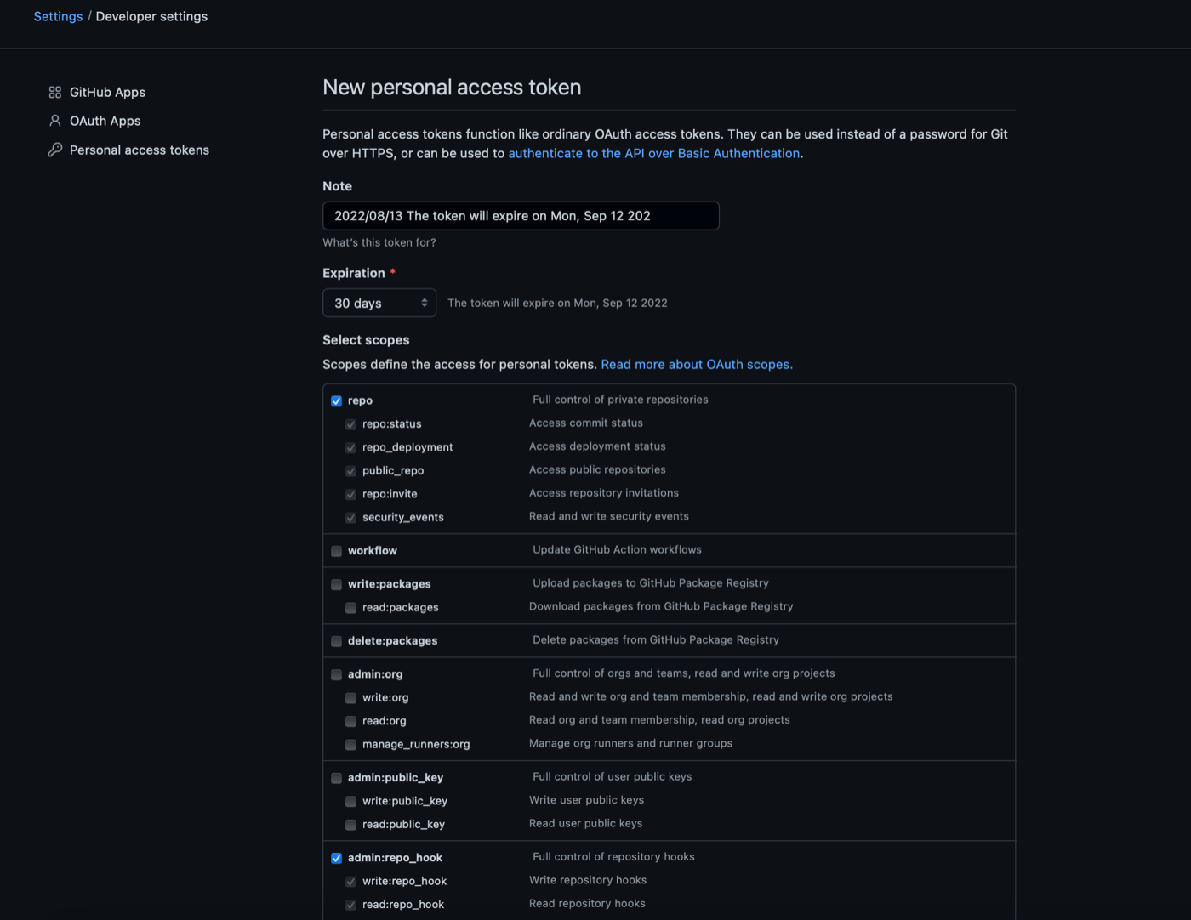The height and width of the screenshot is (920, 1191).
Task: Open the Expiration 30 days dropdown
Action: (x=379, y=303)
